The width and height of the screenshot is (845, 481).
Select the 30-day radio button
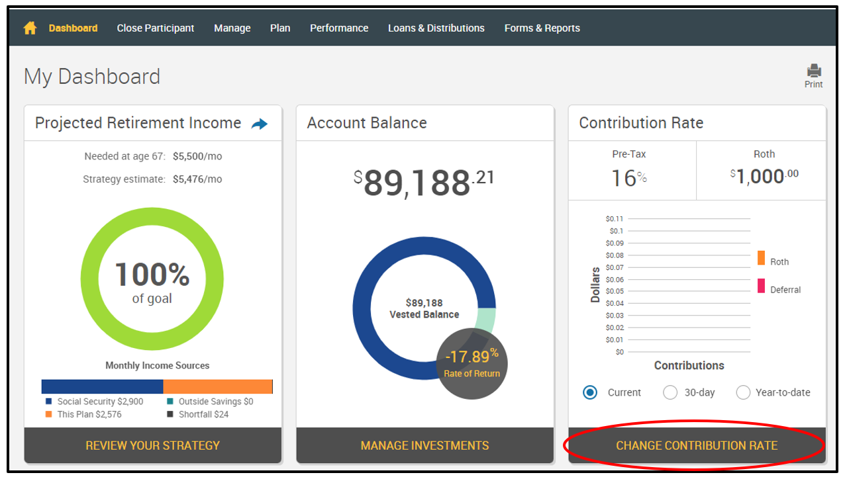point(670,392)
